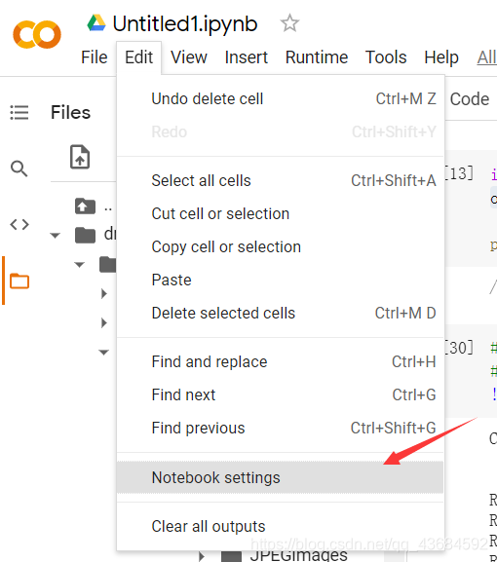Open the search sidebar icon

coord(19,169)
